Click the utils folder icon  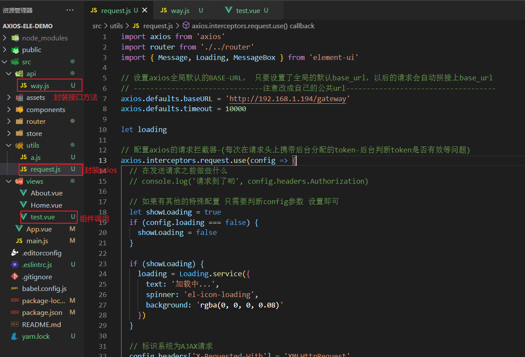[x=19, y=145]
